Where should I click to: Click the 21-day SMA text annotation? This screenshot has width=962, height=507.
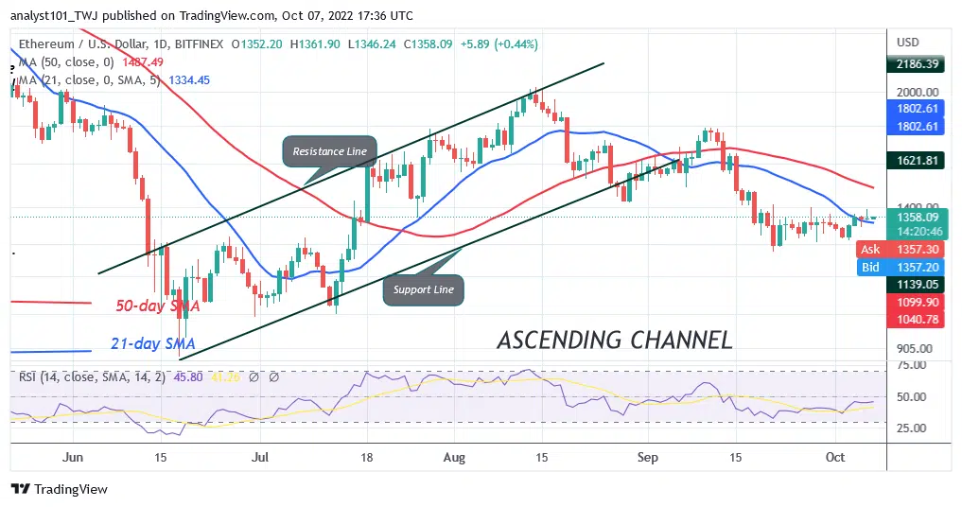click(x=151, y=342)
